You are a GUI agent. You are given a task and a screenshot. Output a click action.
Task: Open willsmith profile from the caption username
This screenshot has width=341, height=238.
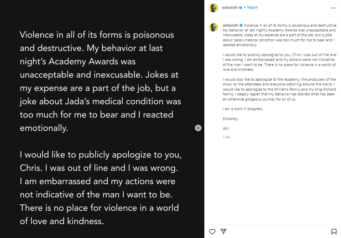click(230, 25)
